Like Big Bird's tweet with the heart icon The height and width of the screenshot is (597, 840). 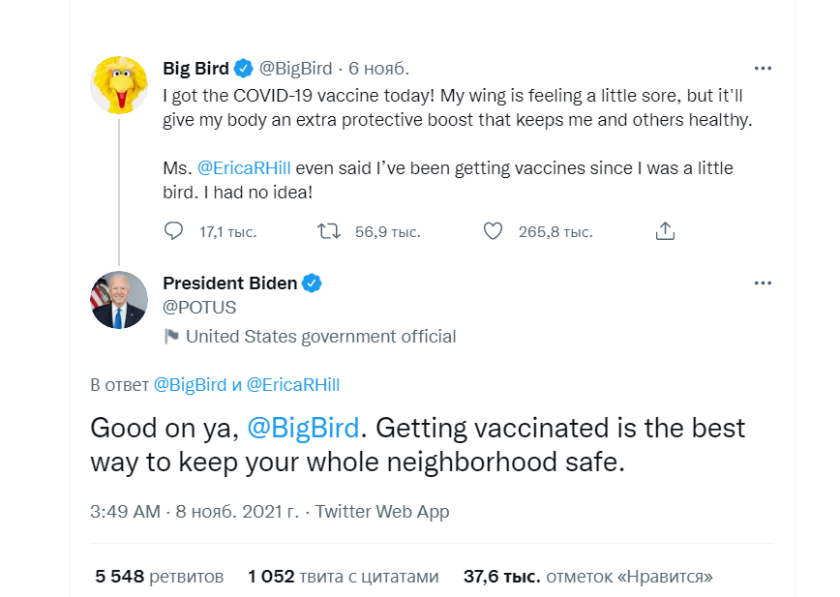point(494,231)
